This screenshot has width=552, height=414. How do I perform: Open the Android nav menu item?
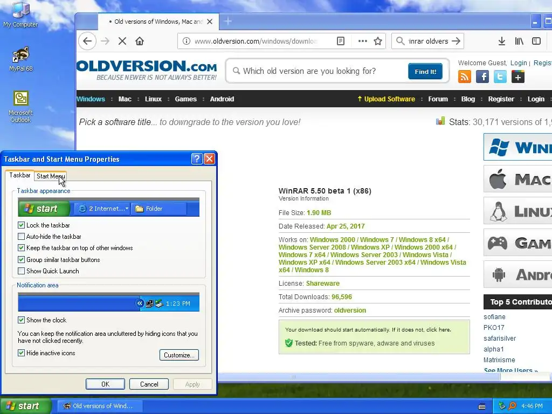[x=222, y=99]
